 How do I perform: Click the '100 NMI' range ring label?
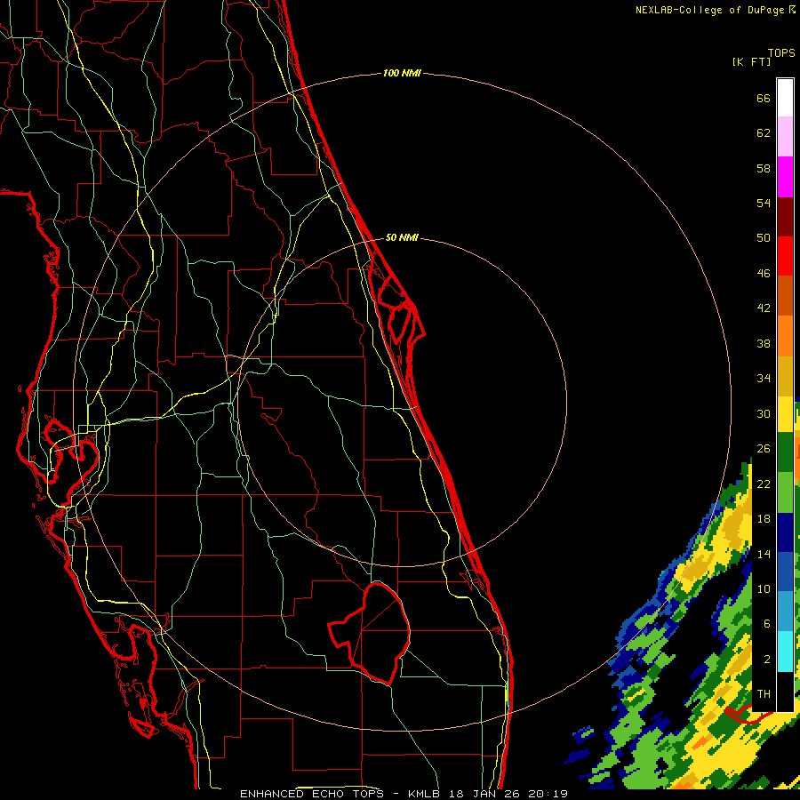[x=402, y=74]
